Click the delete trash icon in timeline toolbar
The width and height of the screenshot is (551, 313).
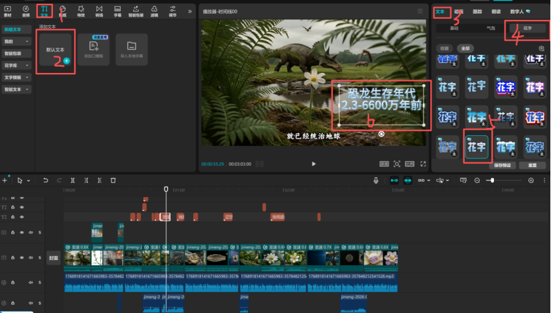(x=113, y=180)
